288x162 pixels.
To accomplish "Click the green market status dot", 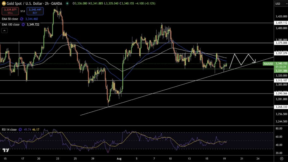I will pyautogui.click(x=67, y=3).
